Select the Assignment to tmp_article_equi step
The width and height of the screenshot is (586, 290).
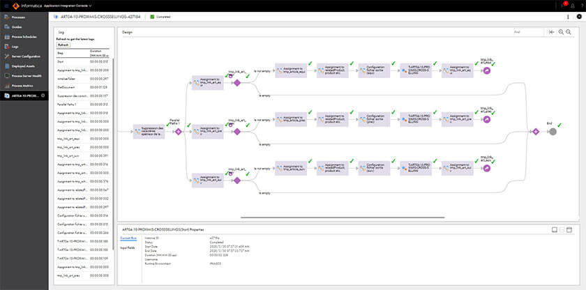(291, 70)
